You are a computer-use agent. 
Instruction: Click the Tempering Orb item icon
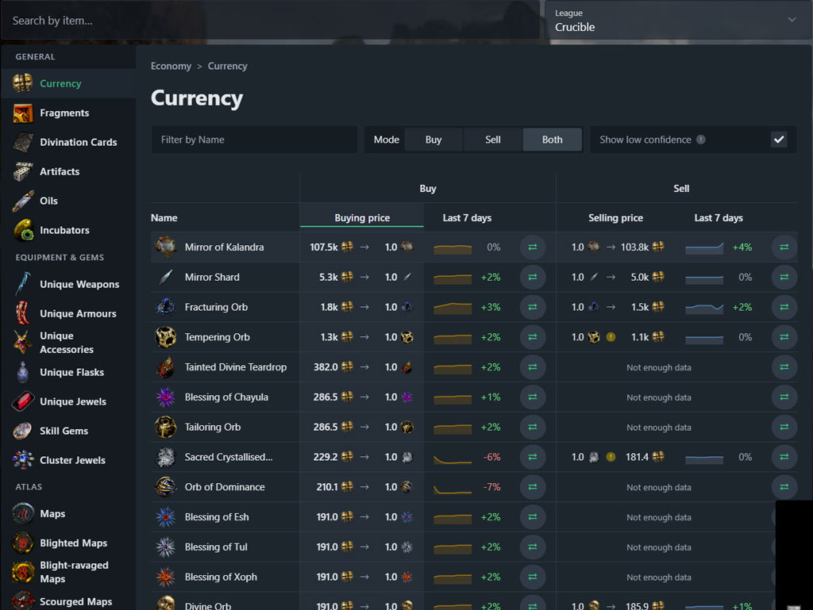tap(165, 337)
